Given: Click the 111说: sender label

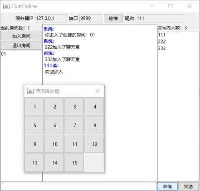Looking at the screenshot, I should coord(51,65).
